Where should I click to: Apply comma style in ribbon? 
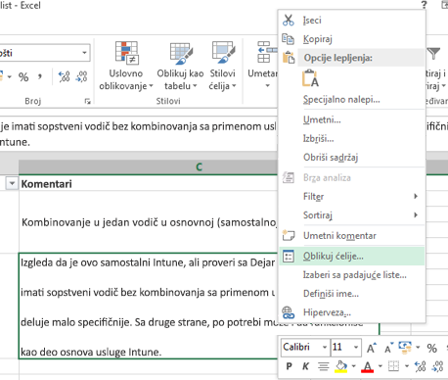click(x=39, y=77)
